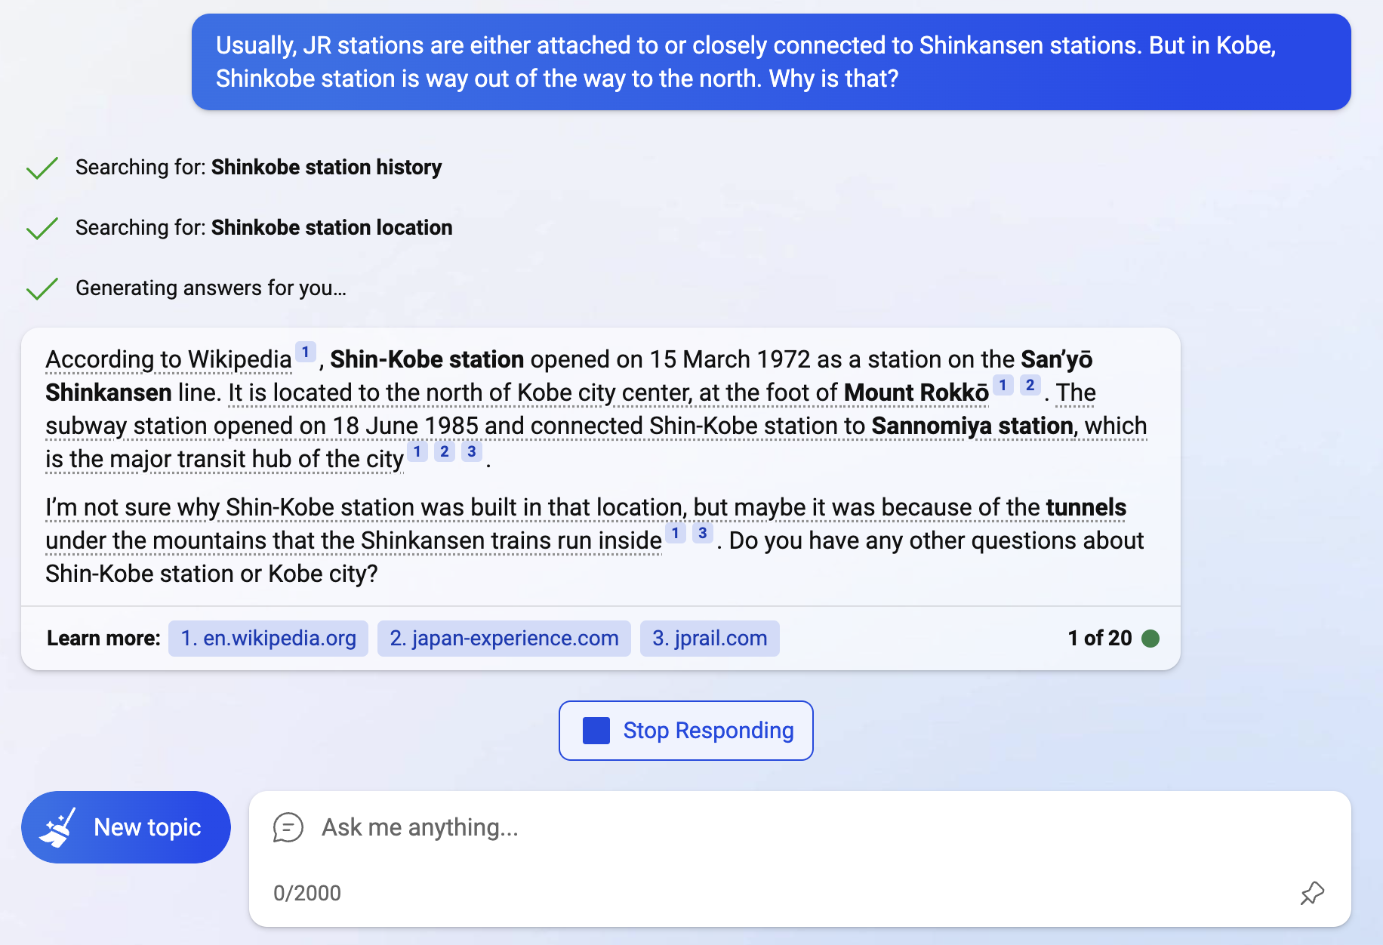The height and width of the screenshot is (945, 1383).
Task: Click the 1 of 20 message counter
Action: pos(1100,639)
